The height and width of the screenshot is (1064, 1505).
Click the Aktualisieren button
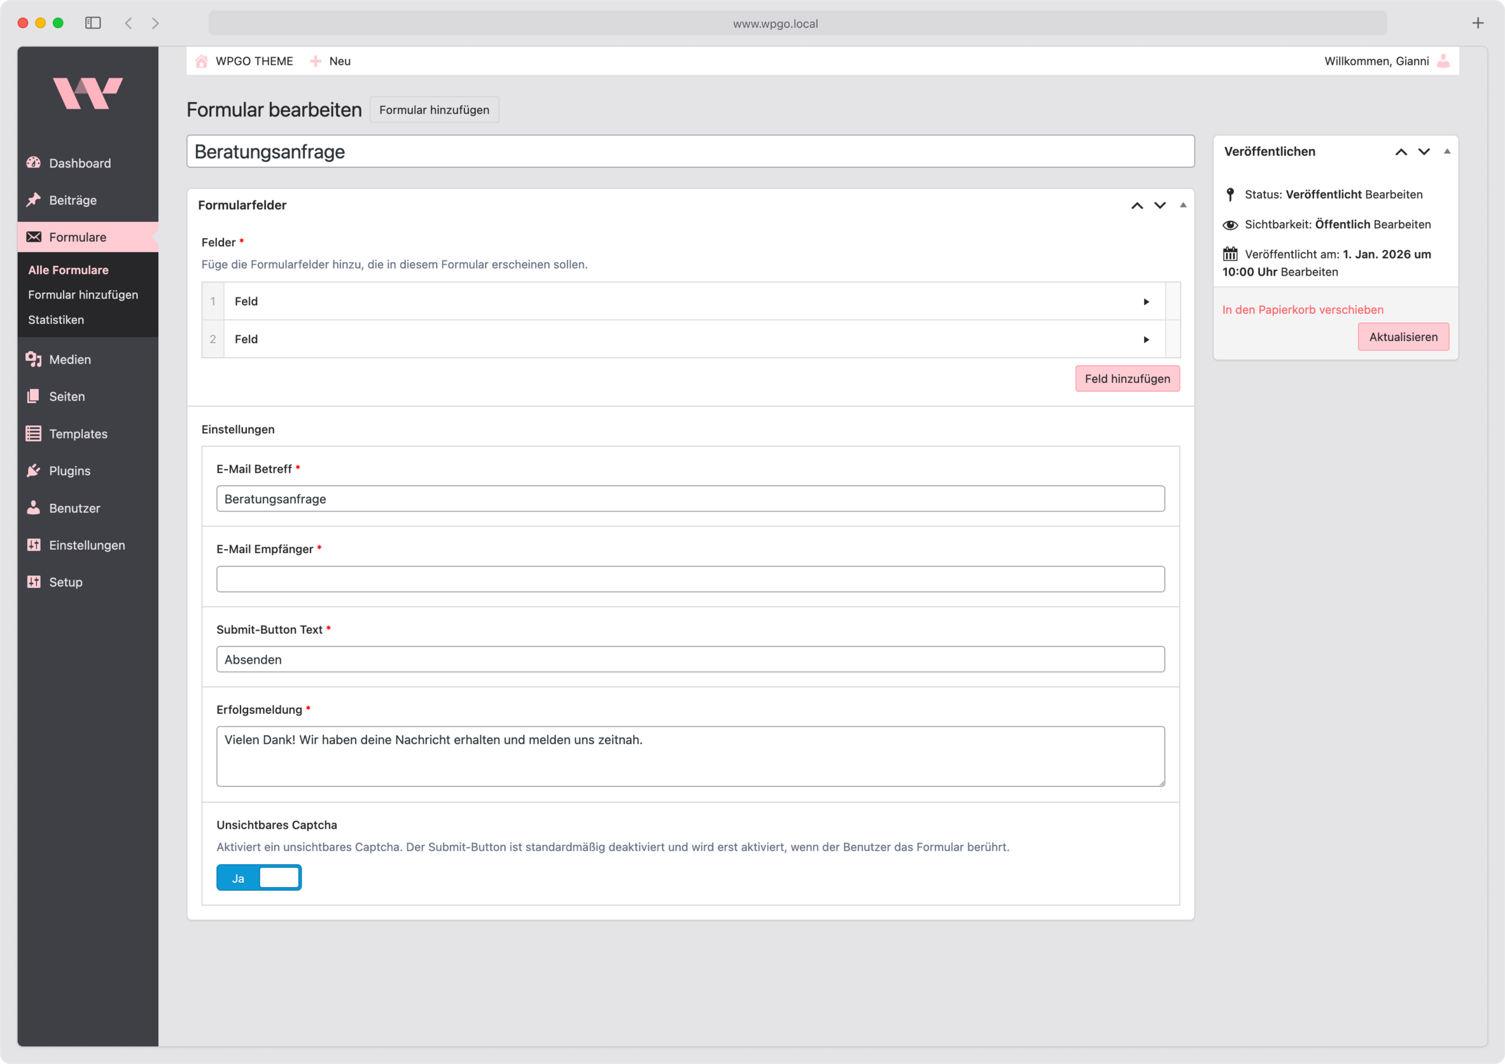1403,337
